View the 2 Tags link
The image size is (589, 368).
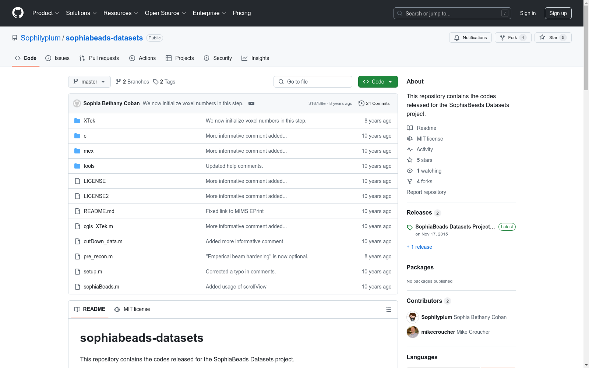165,82
